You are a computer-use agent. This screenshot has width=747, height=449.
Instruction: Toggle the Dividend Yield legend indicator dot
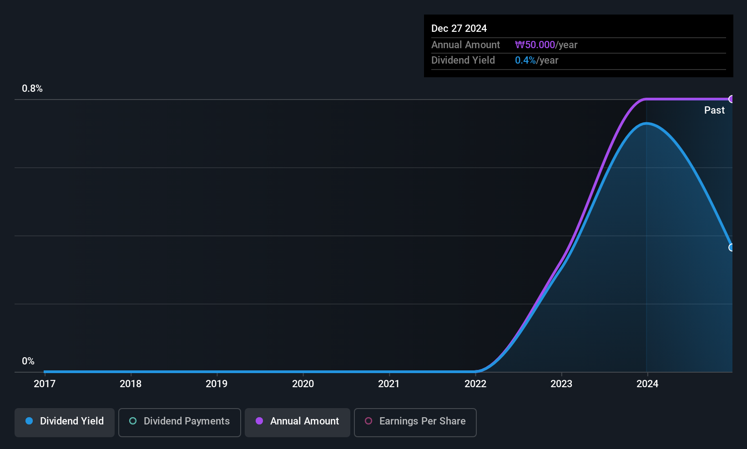[x=29, y=421]
